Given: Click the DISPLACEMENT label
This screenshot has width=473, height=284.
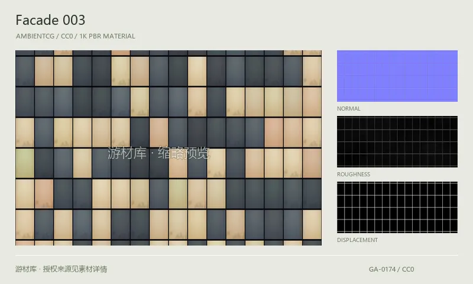Looking at the screenshot, I should click(358, 240).
